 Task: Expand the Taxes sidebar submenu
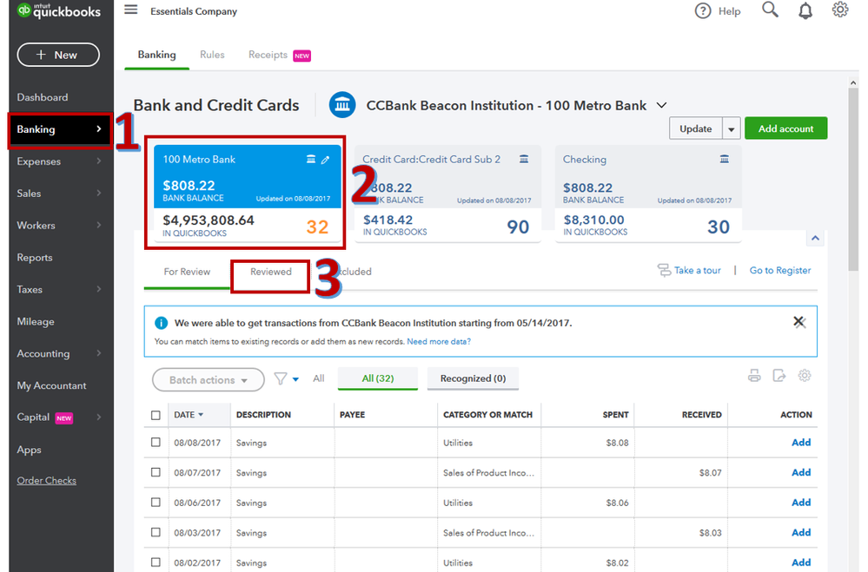[x=99, y=289]
